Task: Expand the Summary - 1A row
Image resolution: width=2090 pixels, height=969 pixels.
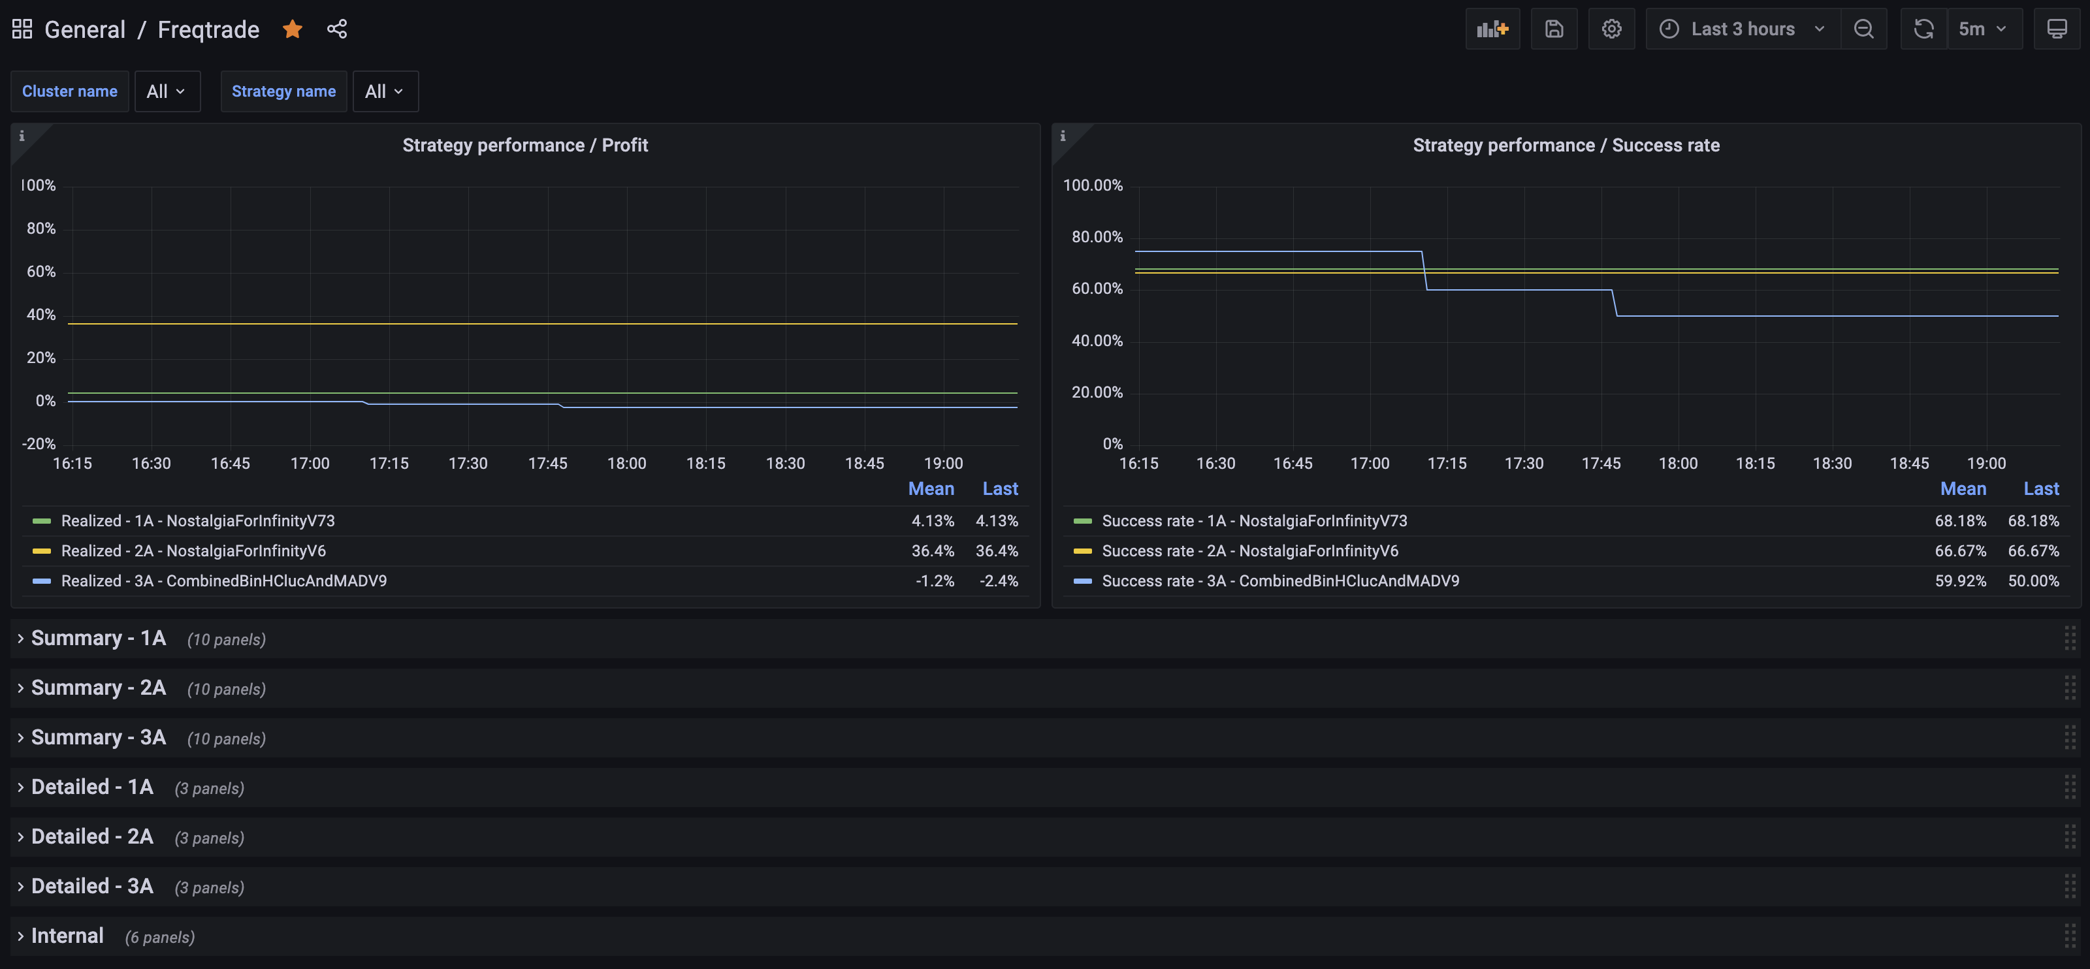Action: pyautogui.click(x=98, y=638)
